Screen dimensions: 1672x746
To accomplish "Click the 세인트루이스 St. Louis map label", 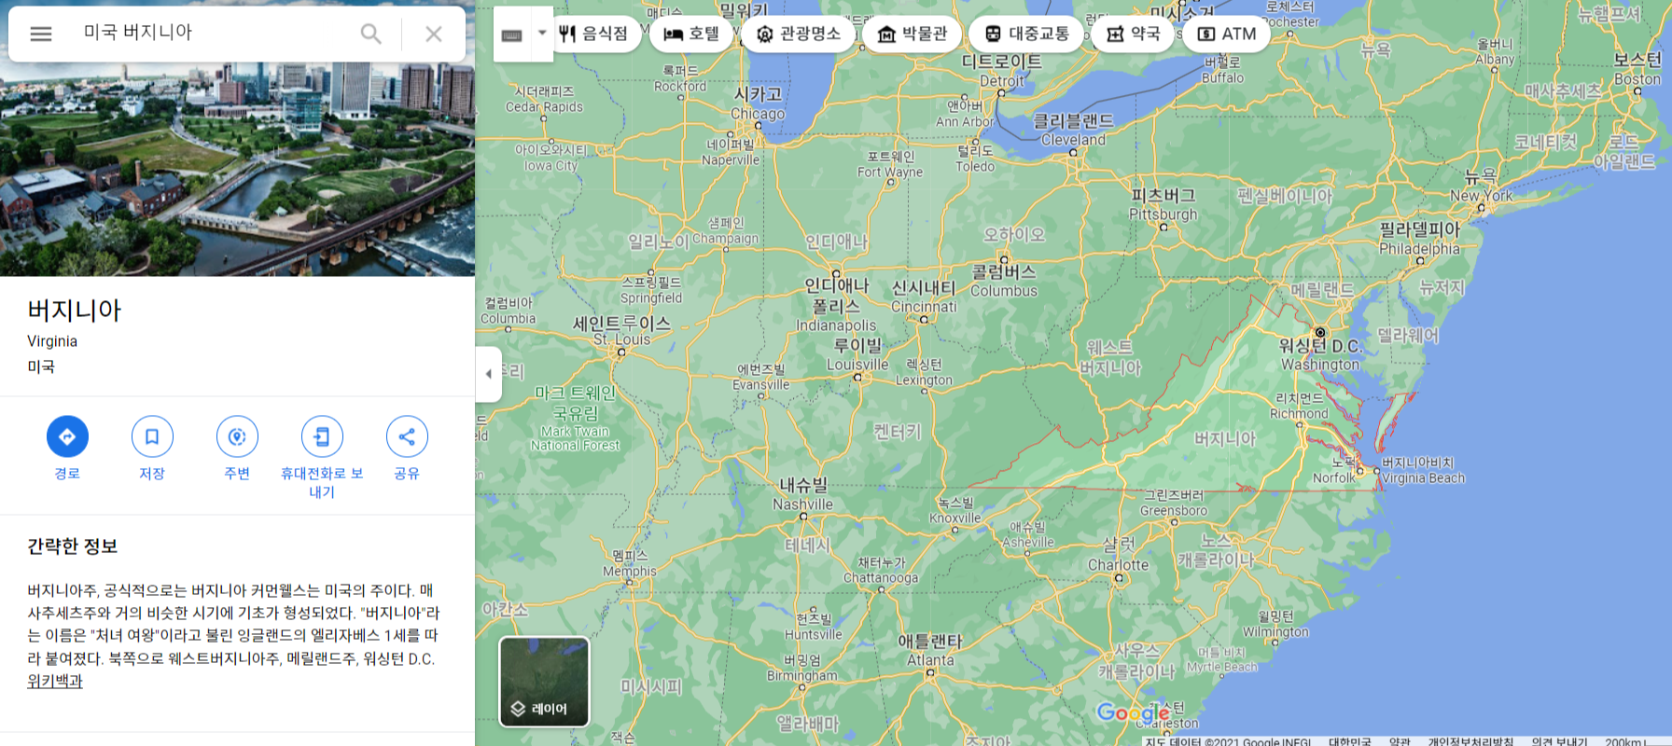I will coord(621,331).
